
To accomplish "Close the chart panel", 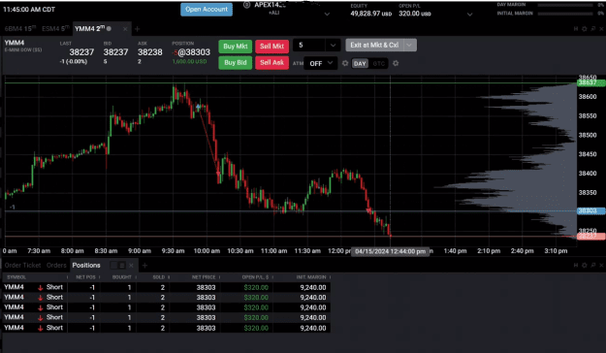I will pyautogui.click(x=601, y=29).
